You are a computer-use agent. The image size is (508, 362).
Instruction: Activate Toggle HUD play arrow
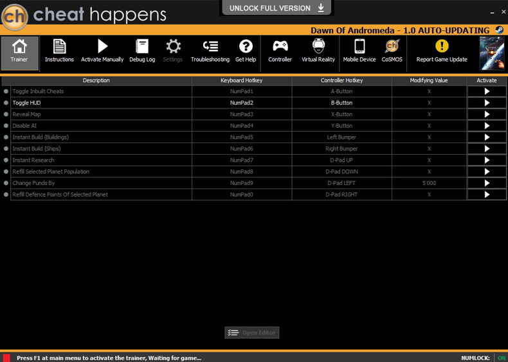[x=487, y=103]
